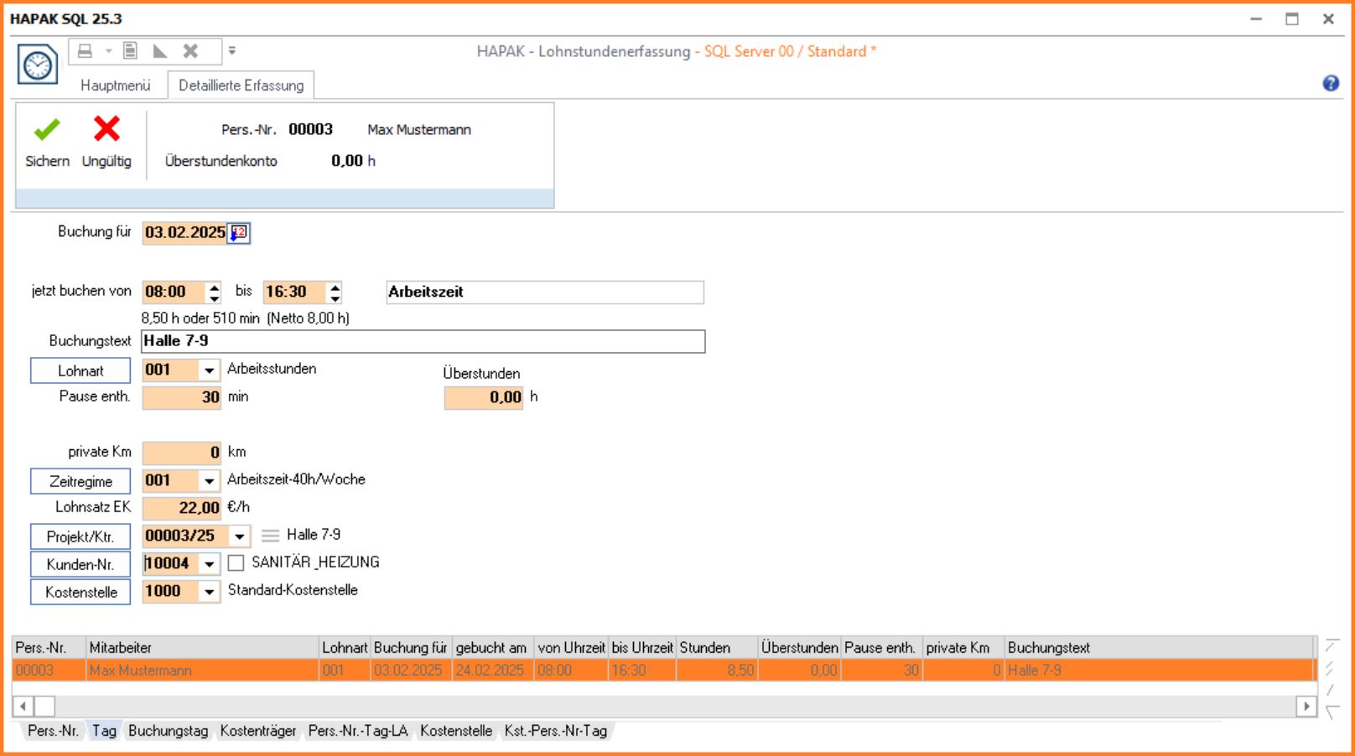Expand the Kostenstelle 1000 dropdown
The width and height of the screenshot is (1355, 756).
[x=209, y=591]
